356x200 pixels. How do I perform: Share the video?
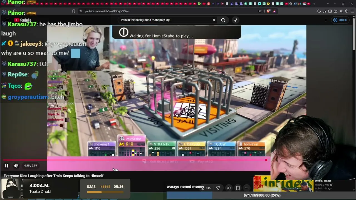tap(229, 188)
